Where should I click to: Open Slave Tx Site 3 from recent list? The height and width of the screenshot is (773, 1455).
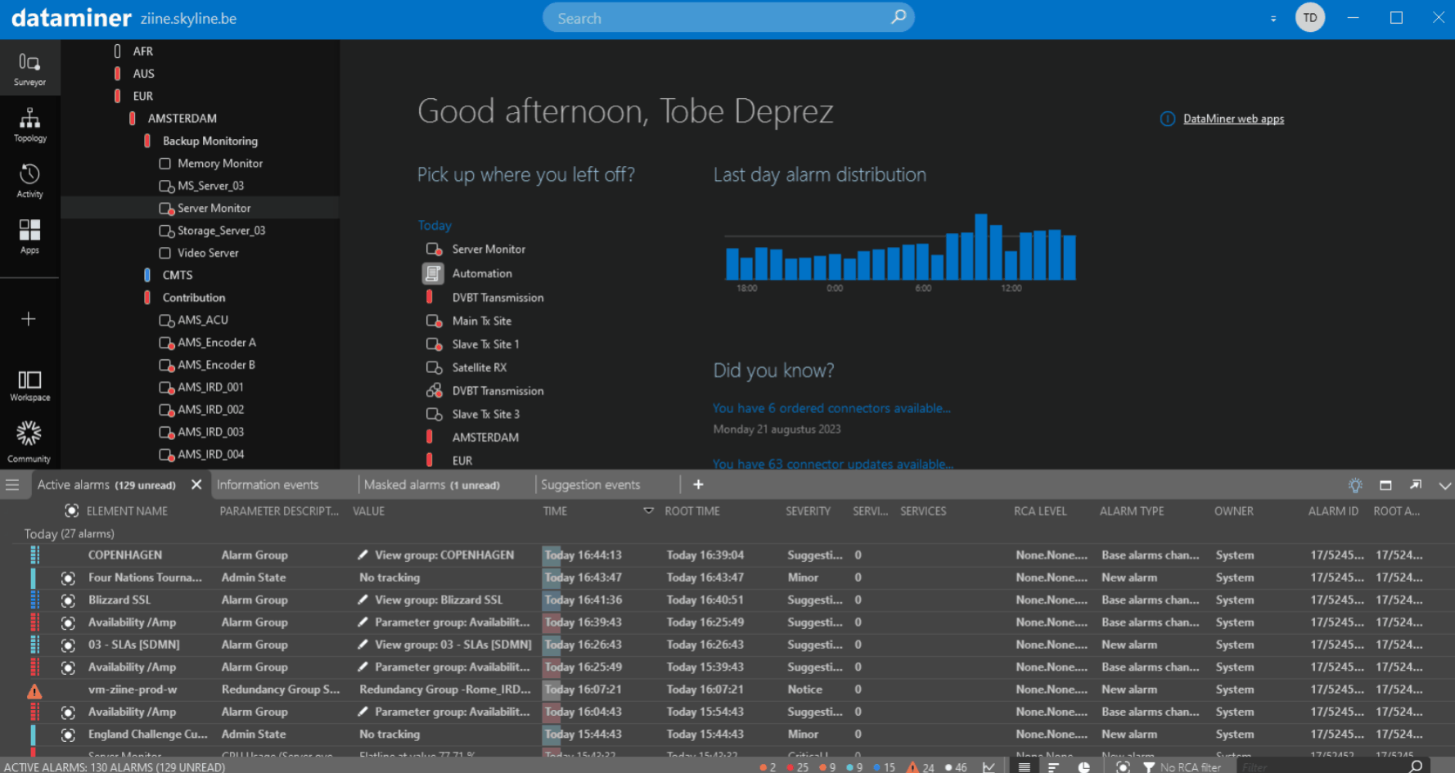click(485, 415)
